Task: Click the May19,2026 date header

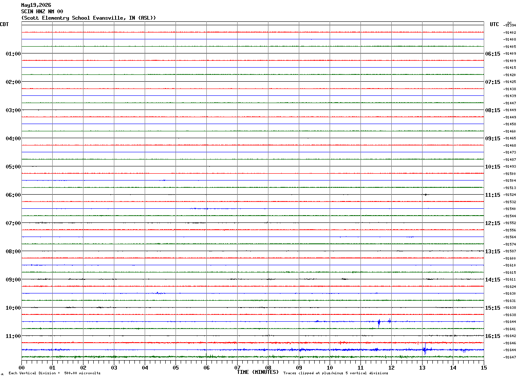Action: coord(36,5)
